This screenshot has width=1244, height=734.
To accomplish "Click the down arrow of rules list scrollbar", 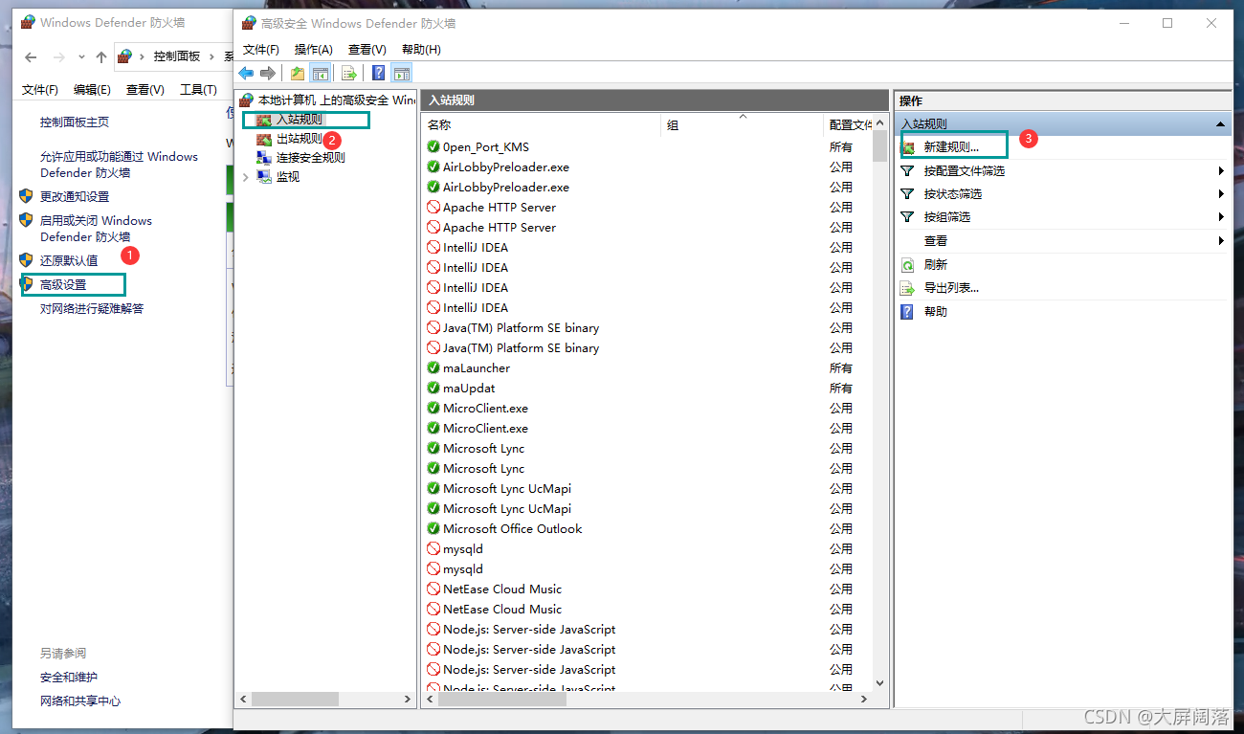I will tap(880, 683).
